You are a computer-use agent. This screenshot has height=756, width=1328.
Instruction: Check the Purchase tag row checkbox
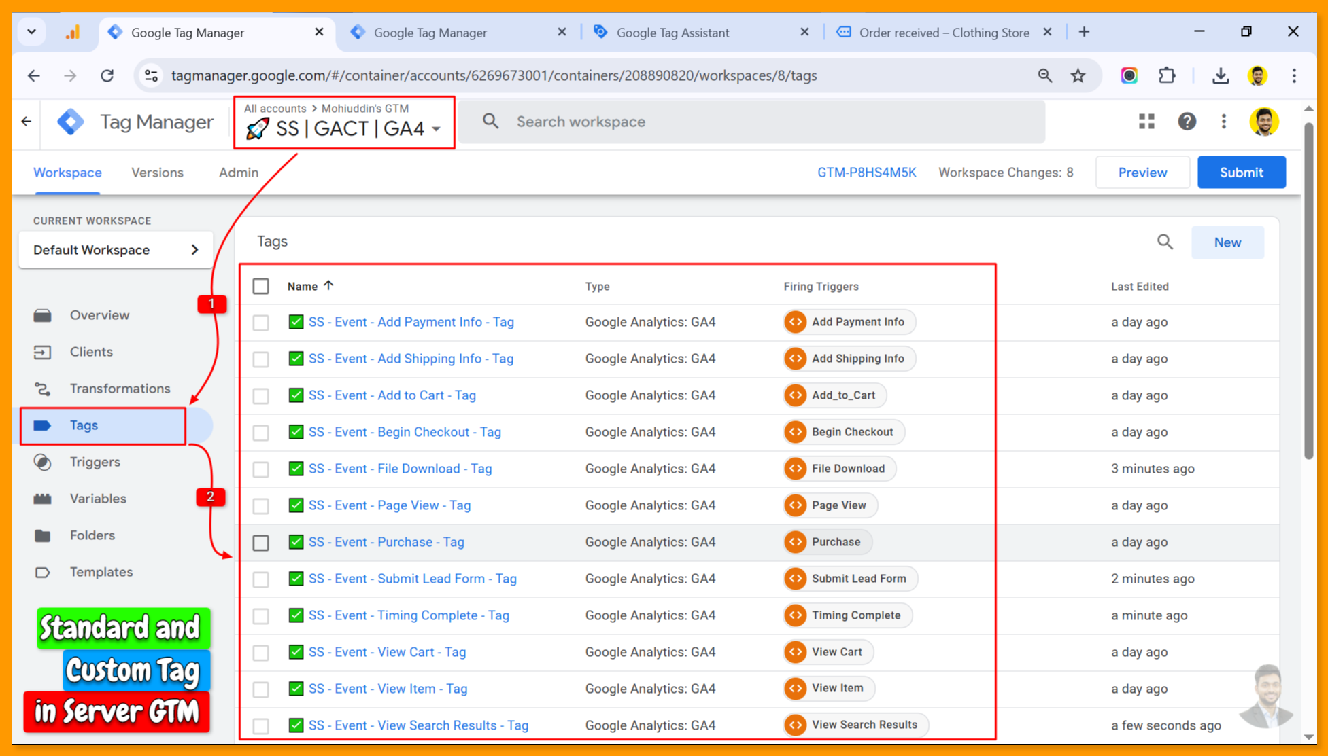[x=261, y=543]
